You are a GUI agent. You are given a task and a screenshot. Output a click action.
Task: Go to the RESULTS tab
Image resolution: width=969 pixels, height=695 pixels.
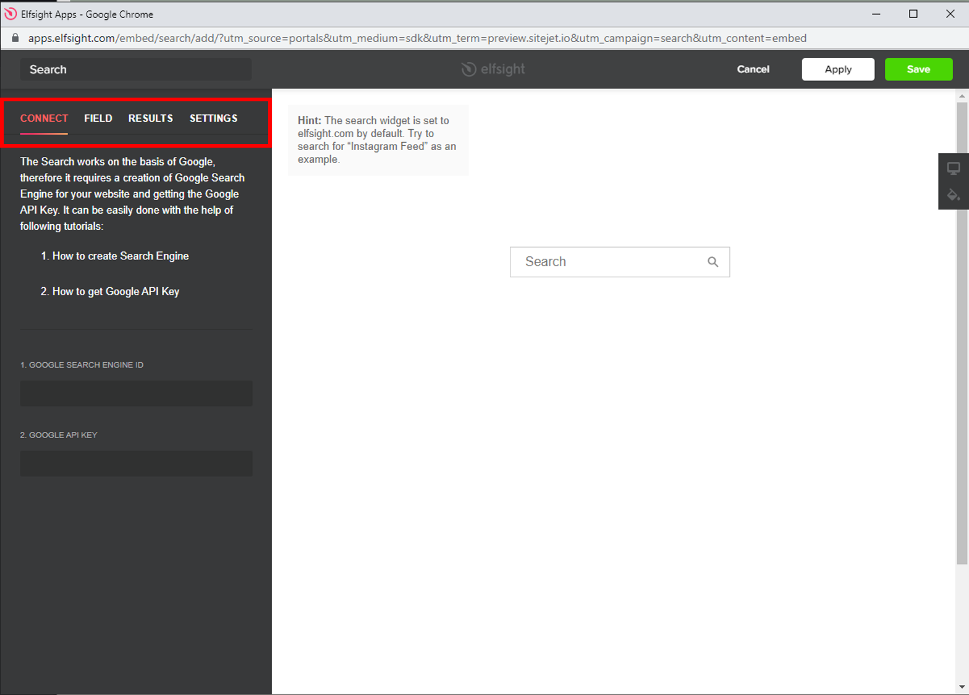coord(151,118)
